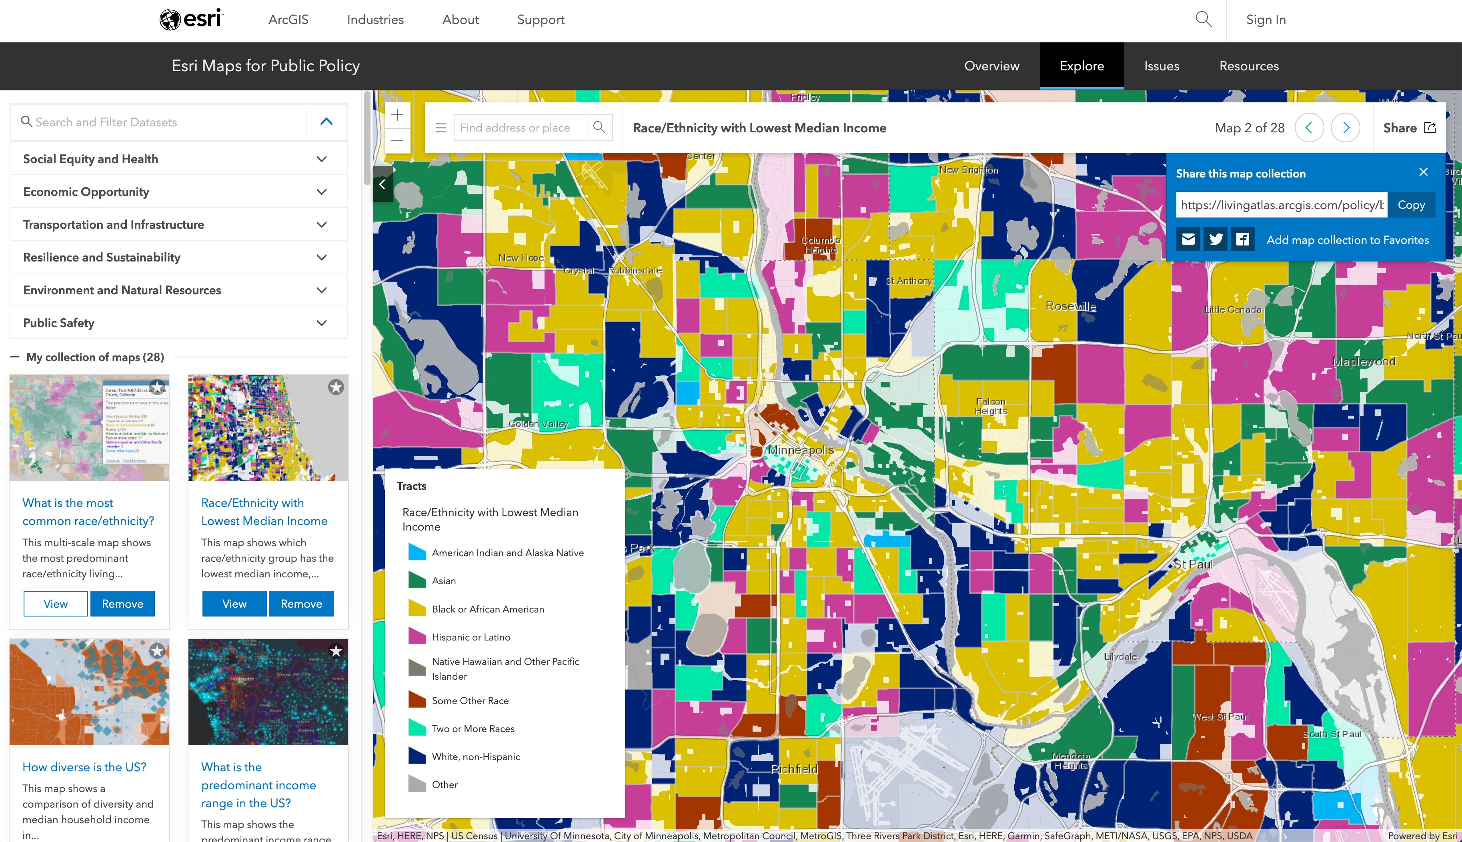The height and width of the screenshot is (842, 1462).
Task: Share the map collection on Facebook
Action: tap(1243, 239)
